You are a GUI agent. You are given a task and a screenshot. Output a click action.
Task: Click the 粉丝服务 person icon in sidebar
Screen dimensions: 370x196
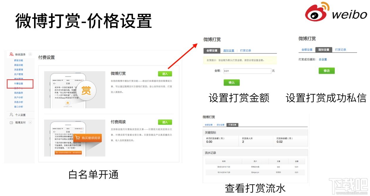(11, 54)
